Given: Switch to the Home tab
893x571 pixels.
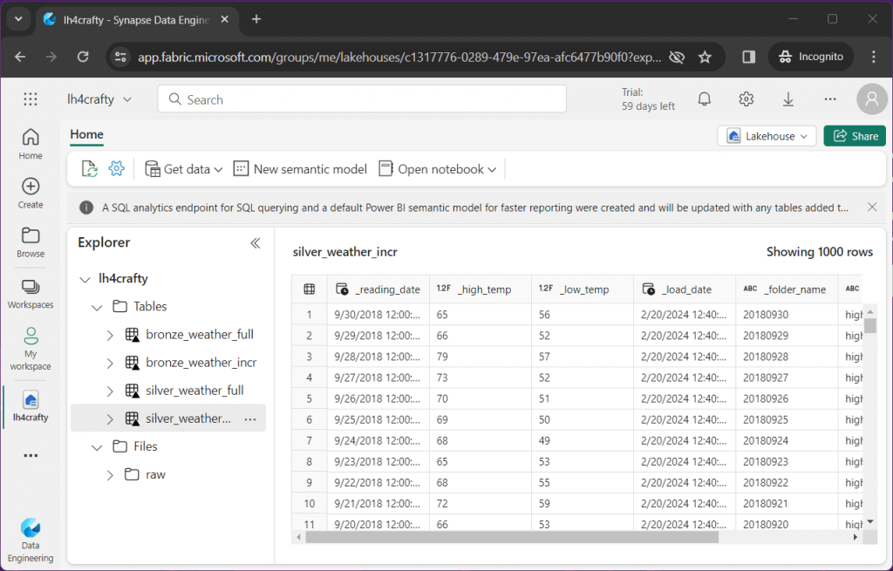Looking at the screenshot, I should point(85,134).
